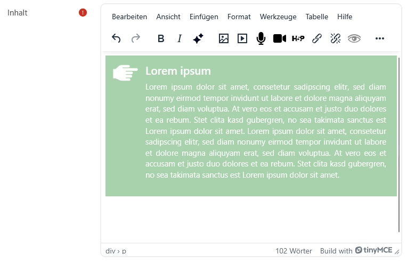Start audio recording with the microphone icon
Image resolution: width=407 pixels, height=262 pixels.
click(x=261, y=38)
